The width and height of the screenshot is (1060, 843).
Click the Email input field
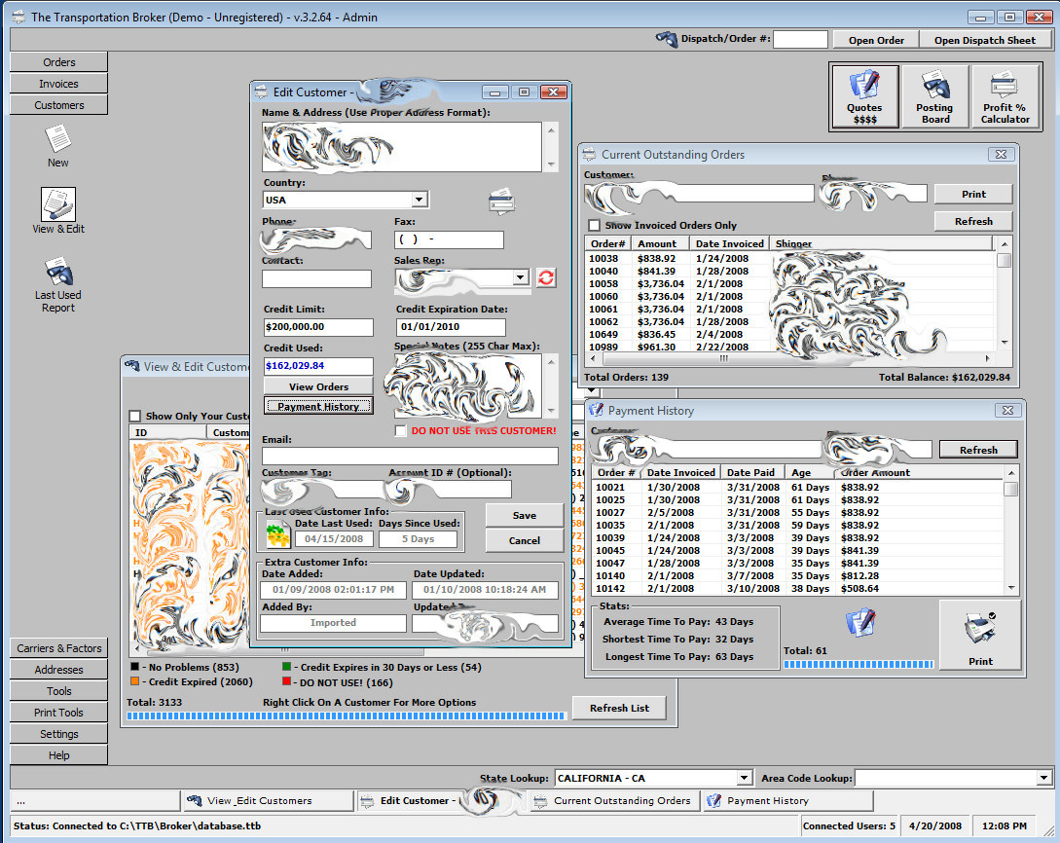411,456
